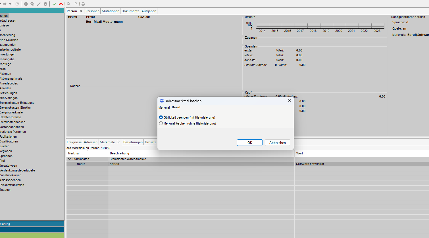Close the Merkmale tab with X
Viewport: 429px width, 238px height.
pyautogui.click(x=119, y=142)
